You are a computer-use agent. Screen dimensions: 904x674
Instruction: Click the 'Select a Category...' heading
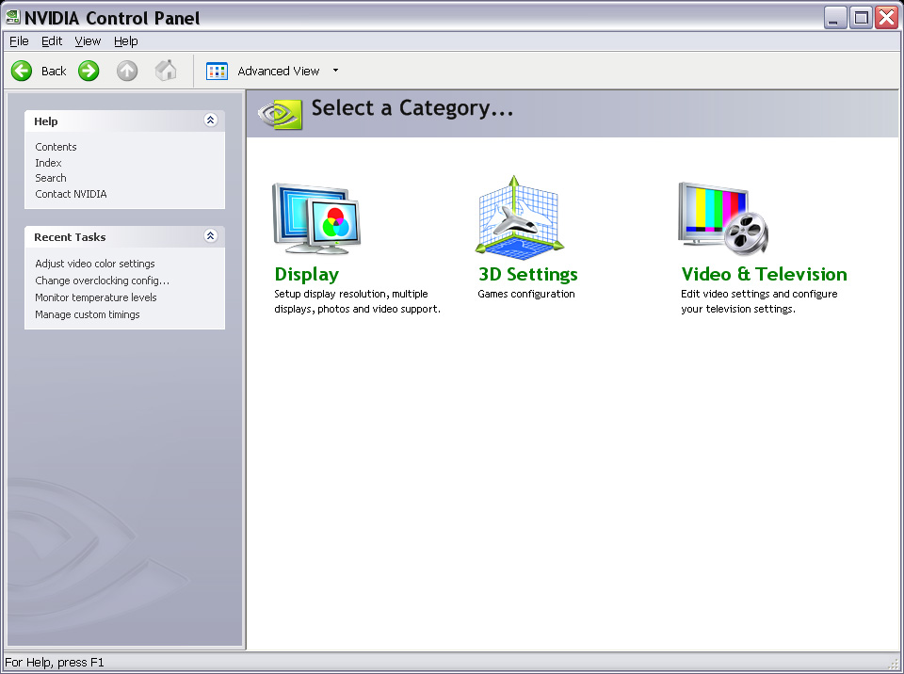(x=412, y=108)
